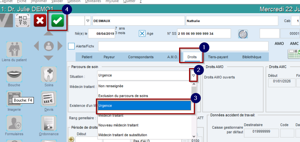This screenshot has width=300, height=142.
Task: Click the Cab number field
Action: 296,21
